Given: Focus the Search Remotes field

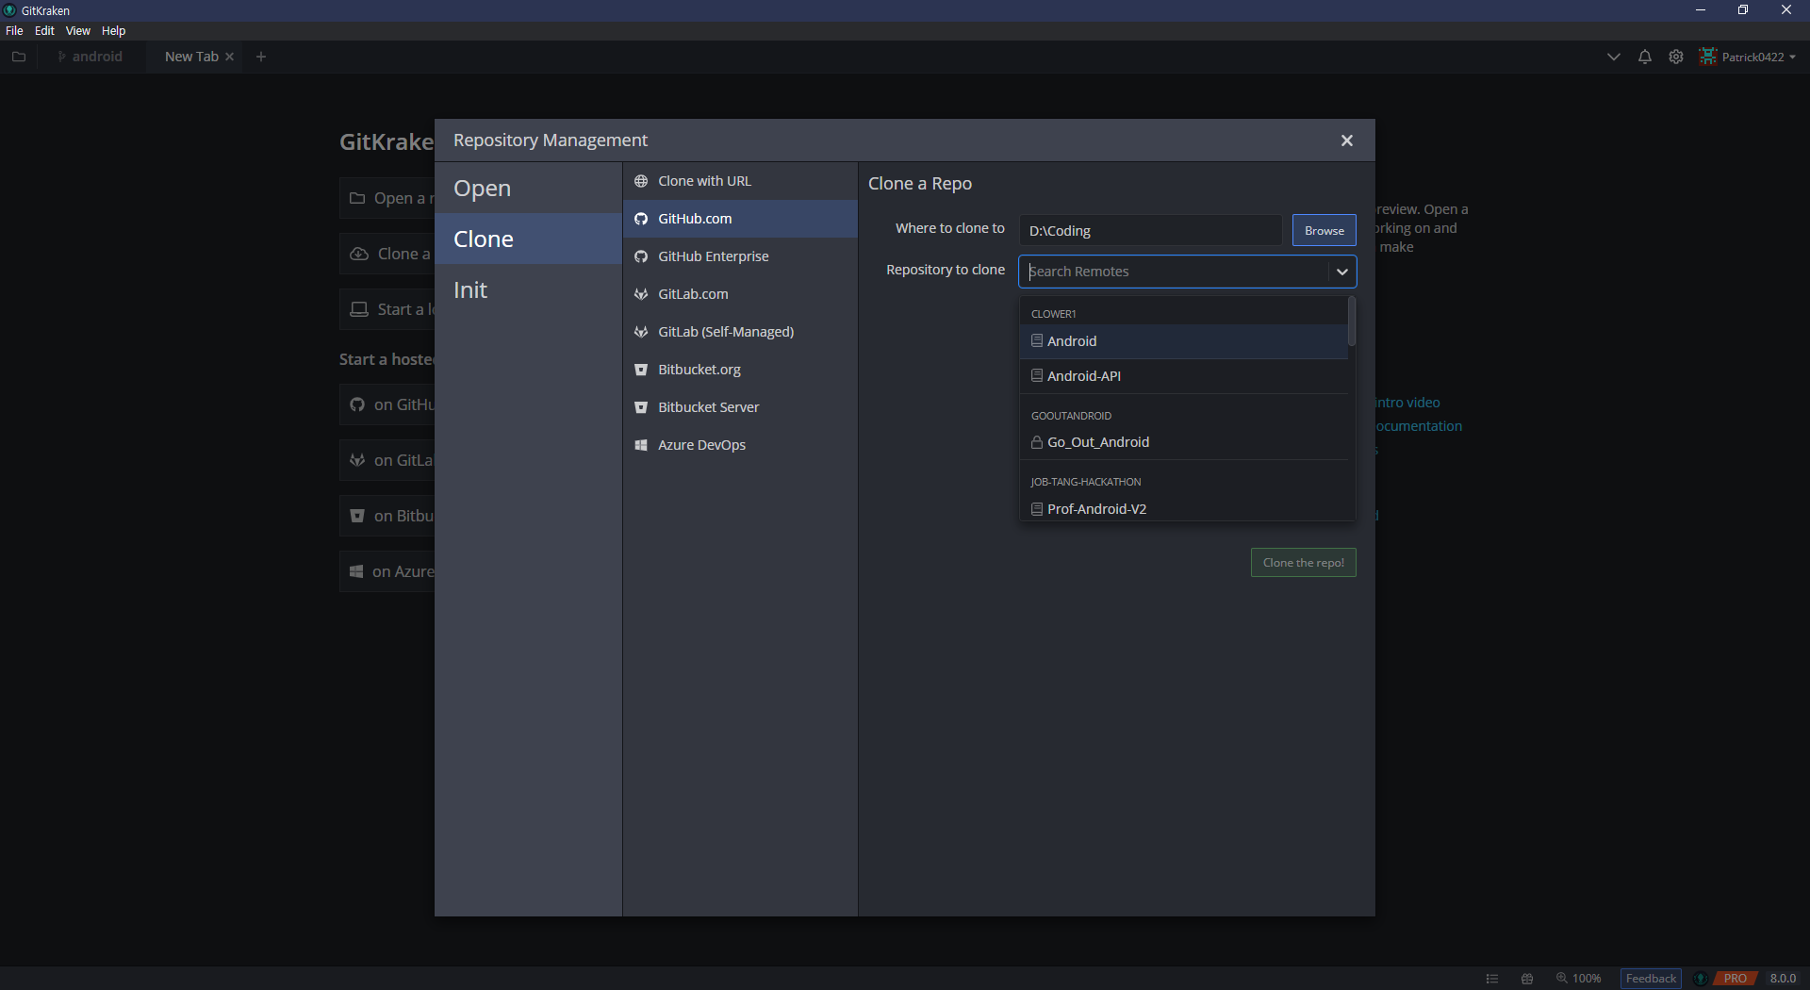Looking at the screenshot, I should [x=1175, y=272].
